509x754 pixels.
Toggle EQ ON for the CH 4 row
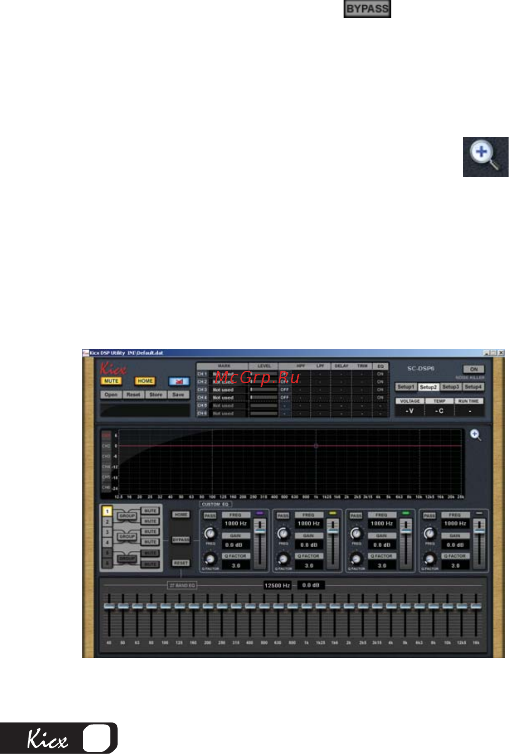click(x=380, y=397)
